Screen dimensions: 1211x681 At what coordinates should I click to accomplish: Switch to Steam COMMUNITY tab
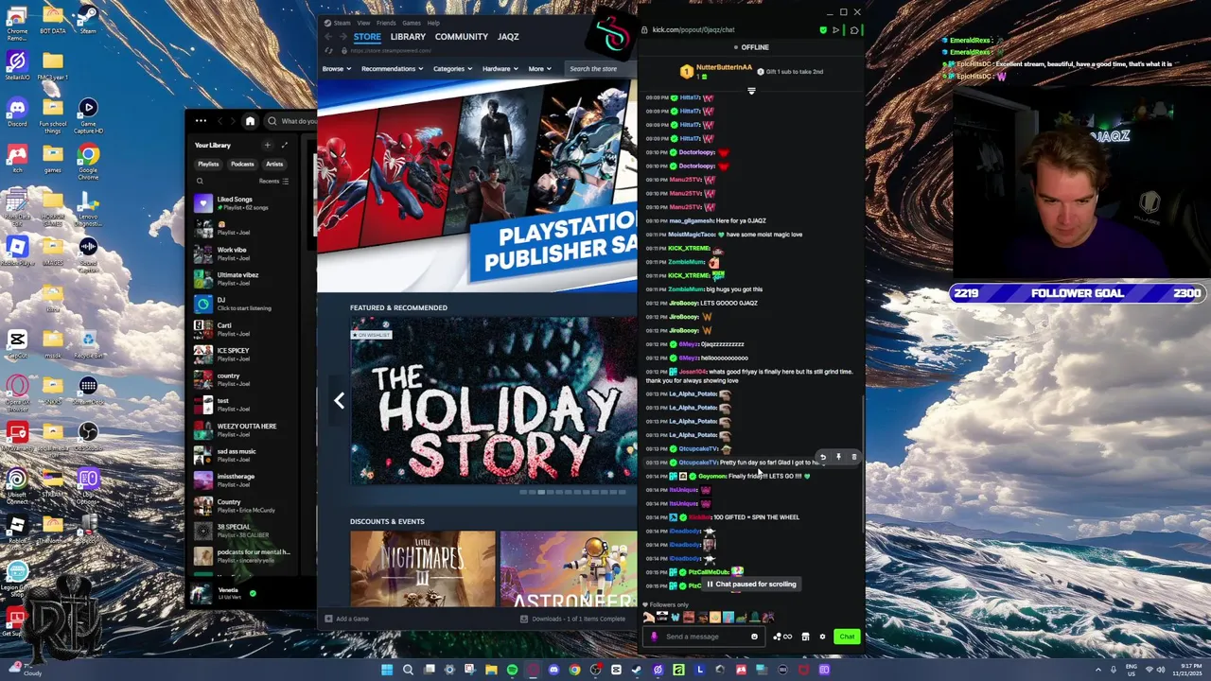click(462, 37)
